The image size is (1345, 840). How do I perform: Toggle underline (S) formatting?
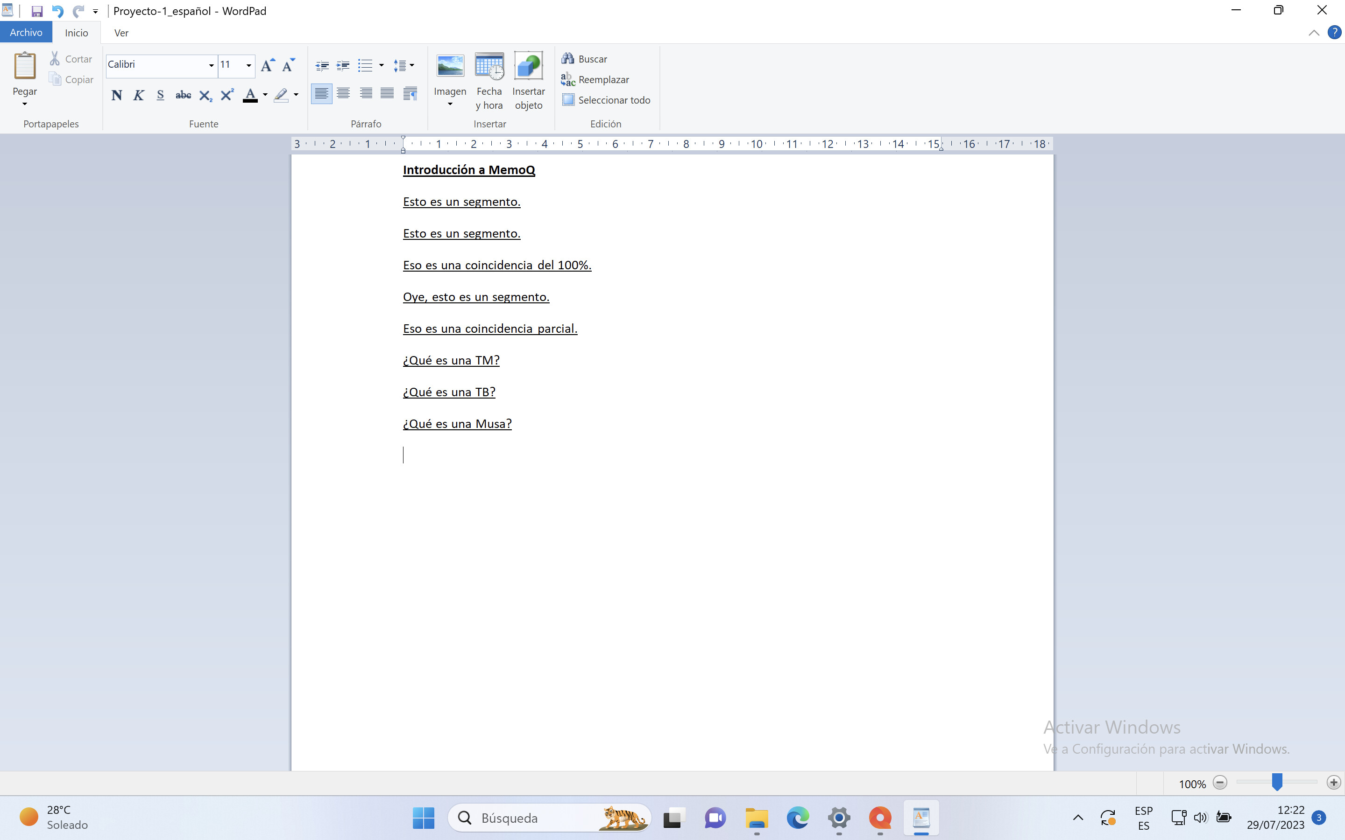point(160,95)
